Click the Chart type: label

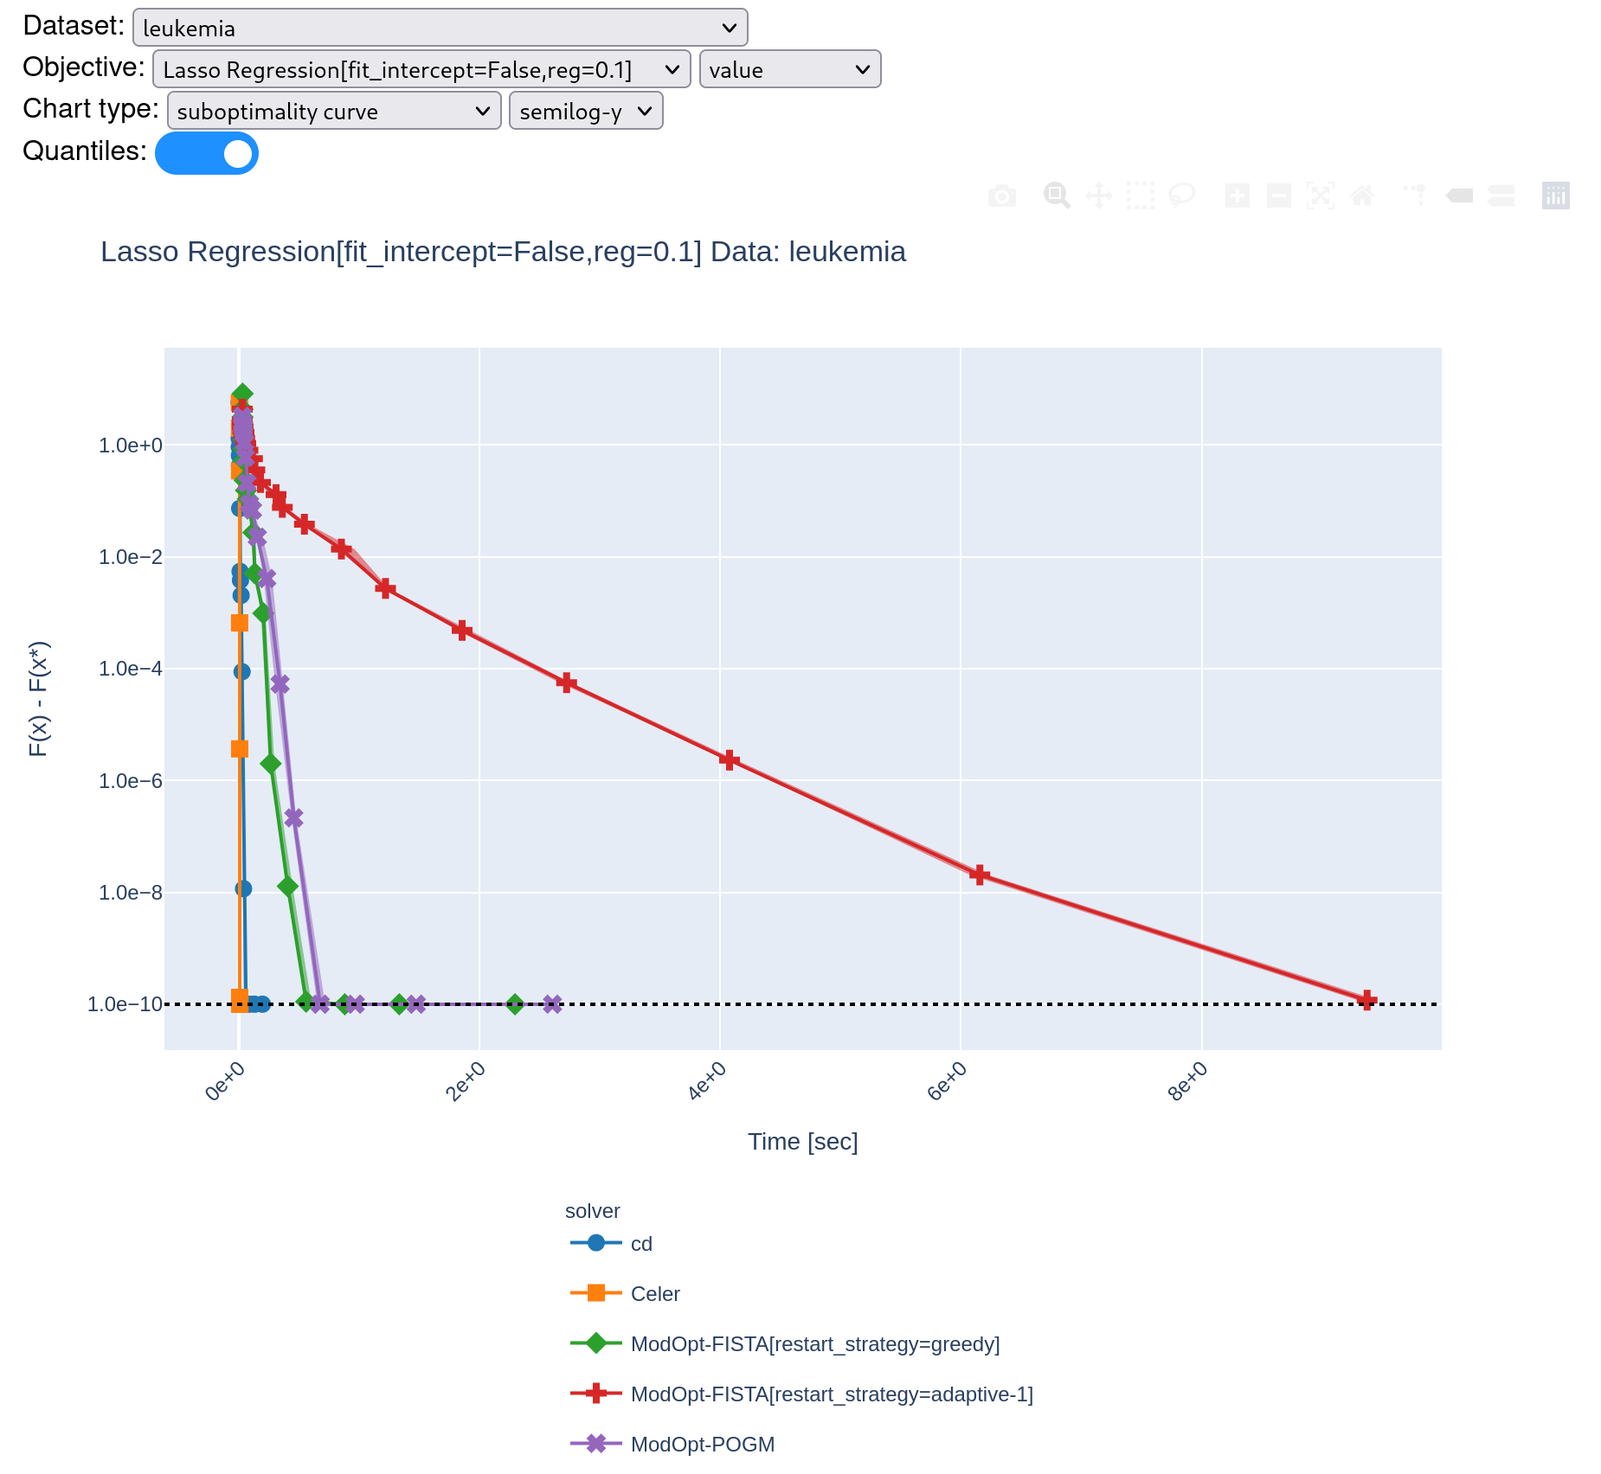point(91,109)
